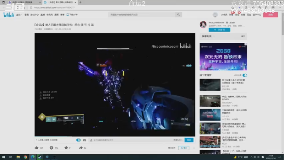Open the favorites link in header
The image size is (284, 160).
coord(243,15)
